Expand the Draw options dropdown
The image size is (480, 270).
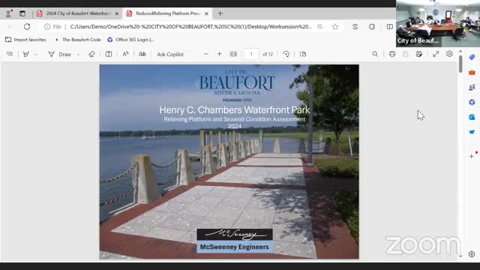coord(78,55)
